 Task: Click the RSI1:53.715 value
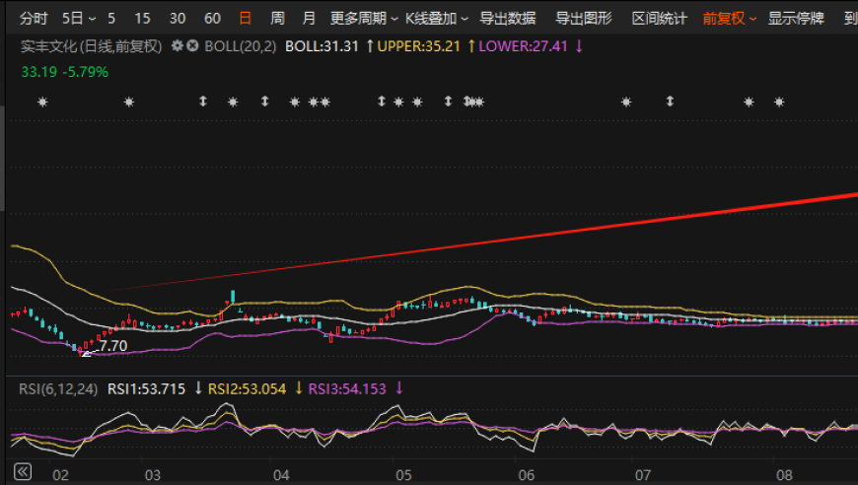pyautogui.click(x=146, y=388)
